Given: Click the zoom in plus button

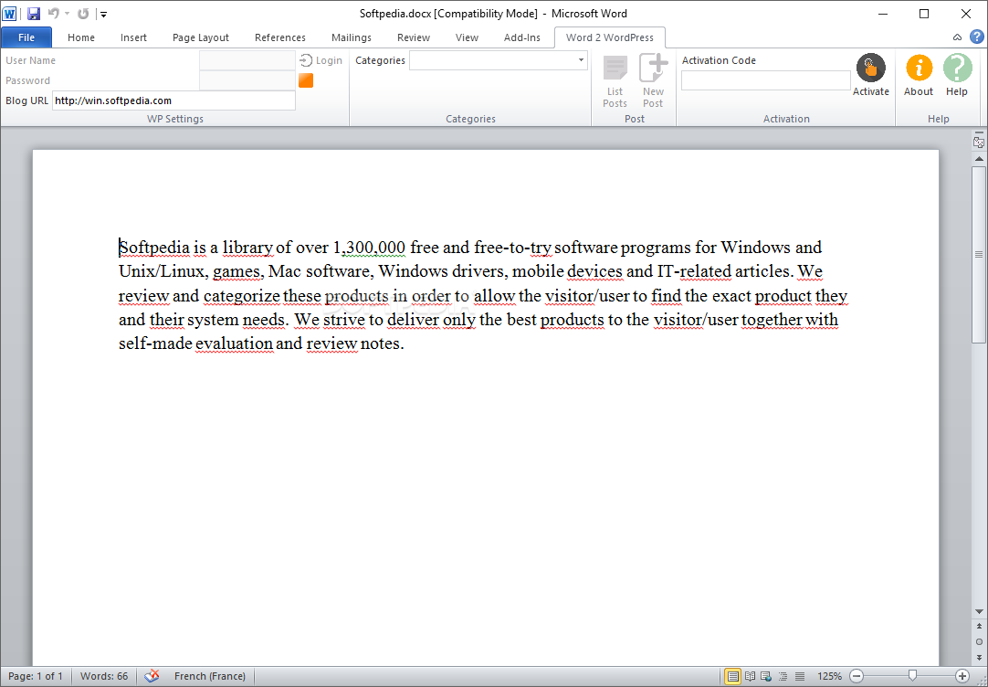Looking at the screenshot, I should pyautogui.click(x=962, y=676).
